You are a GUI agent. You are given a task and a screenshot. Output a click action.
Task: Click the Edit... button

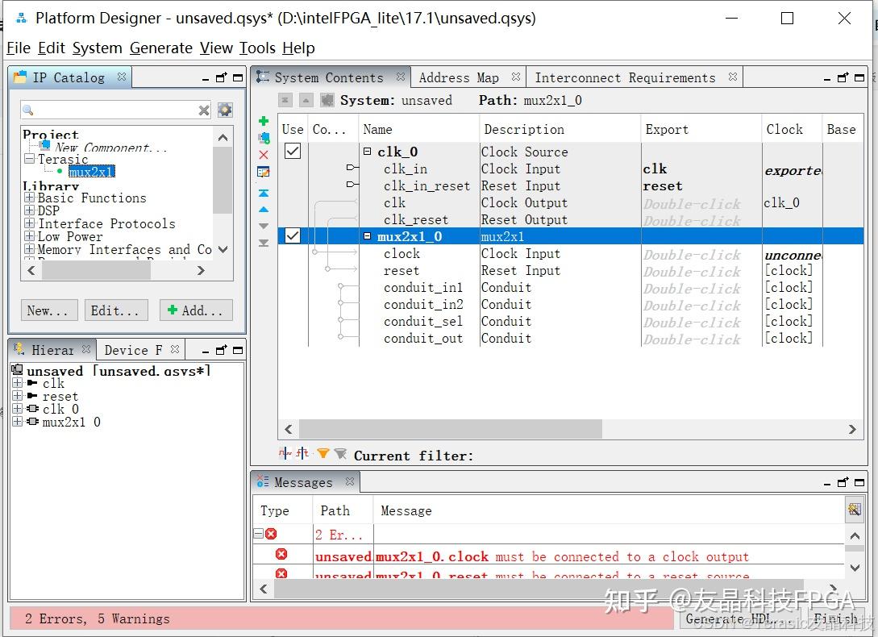click(x=116, y=310)
